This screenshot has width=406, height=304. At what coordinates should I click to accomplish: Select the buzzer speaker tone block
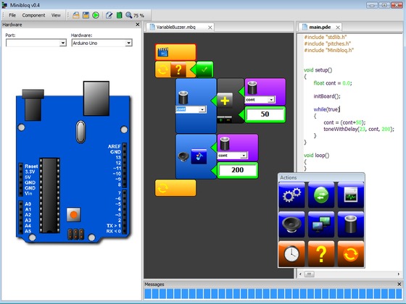coord(183,156)
